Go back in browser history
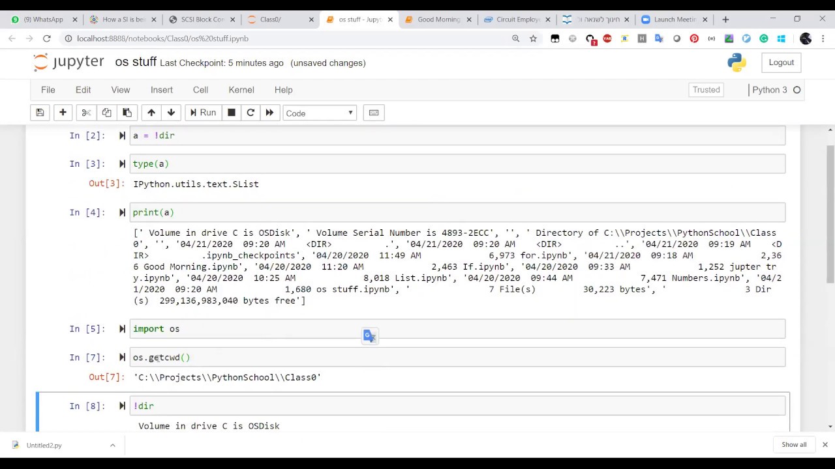Screen dimensions: 835x469 (12, 38)
